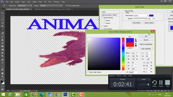Open the Sample Size dropdown
This screenshot has height=97, width=173.
[x=25, y=6]
